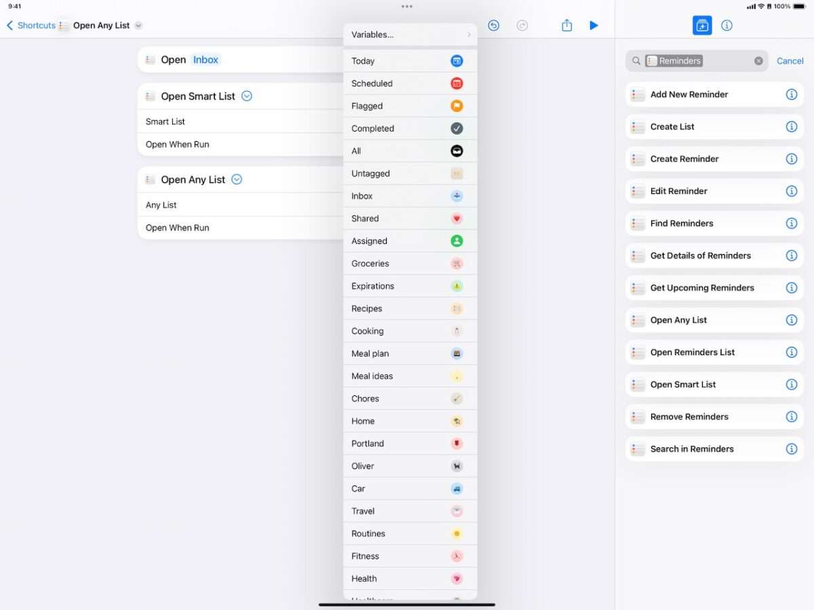Click the Any List parameter row
The width and height of the screenshot is (814, 610).
(241, 205)
